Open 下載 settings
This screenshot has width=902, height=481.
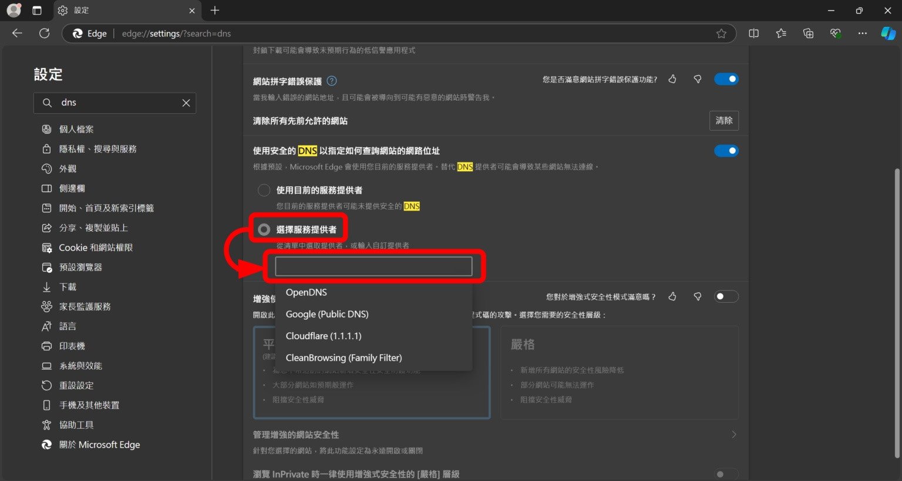68,287
